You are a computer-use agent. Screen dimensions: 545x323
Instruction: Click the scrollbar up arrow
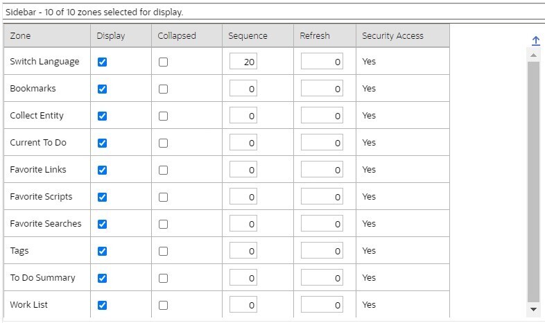(x=533, y=55)
